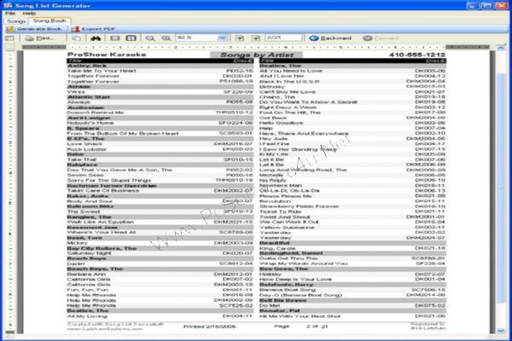Click 'Nobody's Home' song row
This screenshot has width=512, height=341.
160,123
